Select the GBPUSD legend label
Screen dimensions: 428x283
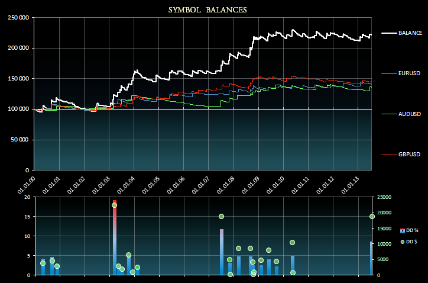click(x=409, y=155)
